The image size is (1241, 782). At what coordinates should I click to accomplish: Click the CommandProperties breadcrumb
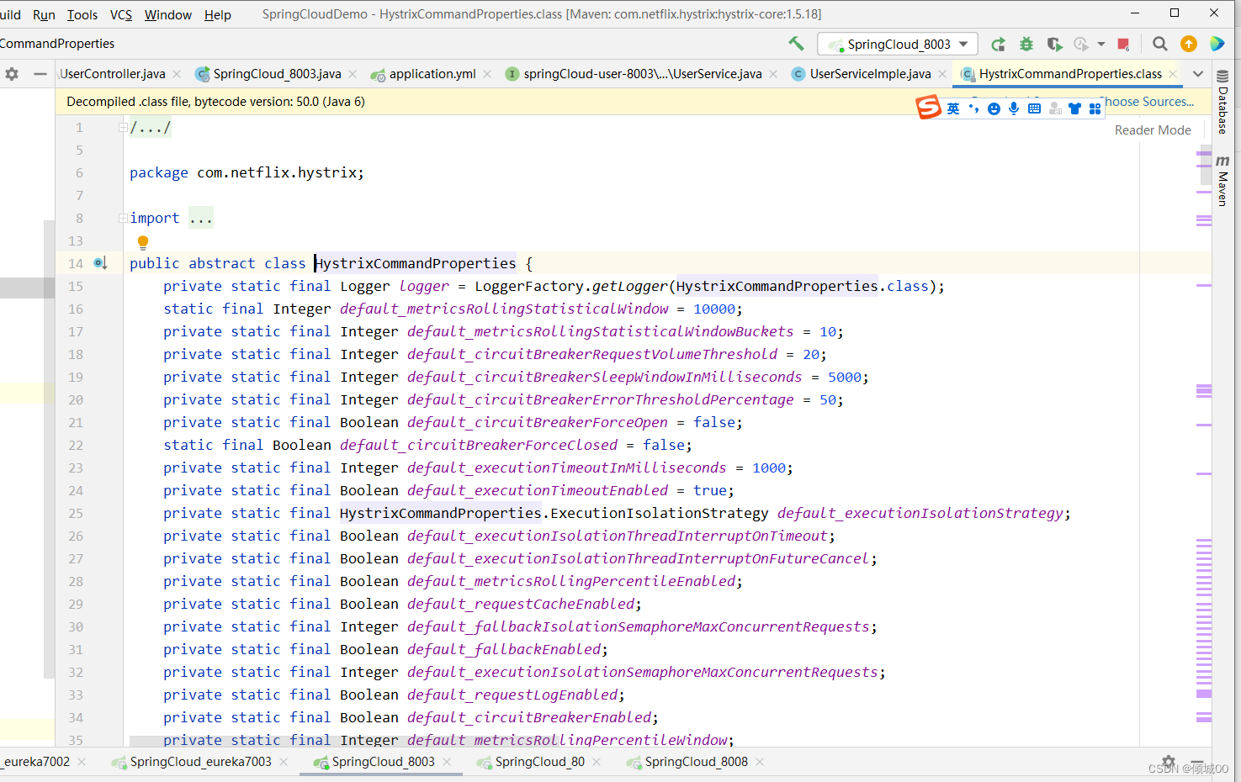[56, 44]
